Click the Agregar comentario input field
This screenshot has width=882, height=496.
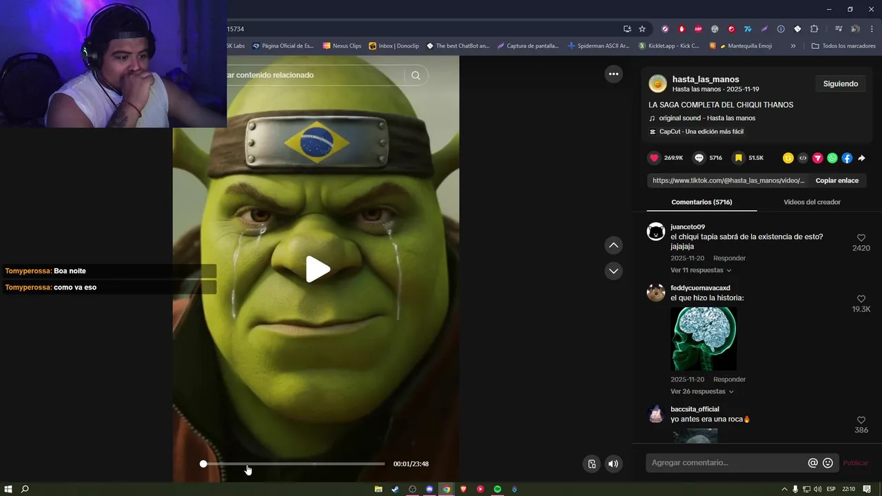(727, 463)
